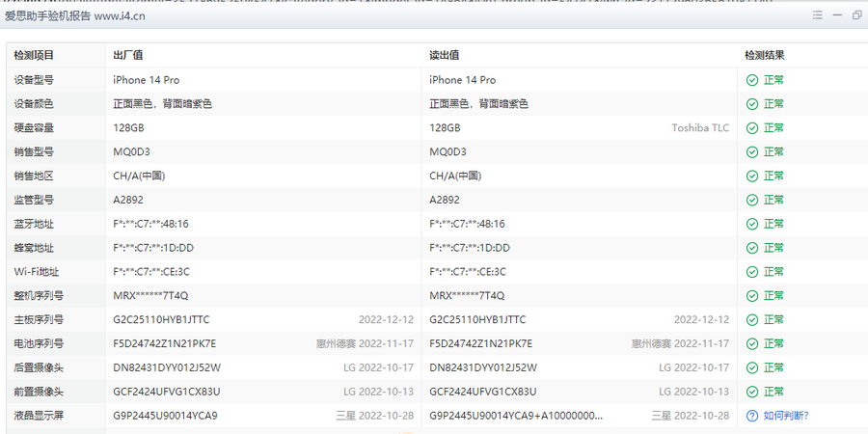Select the 检测项目 column header
Viewport: 868px width, 434px height.
(34, 55)
